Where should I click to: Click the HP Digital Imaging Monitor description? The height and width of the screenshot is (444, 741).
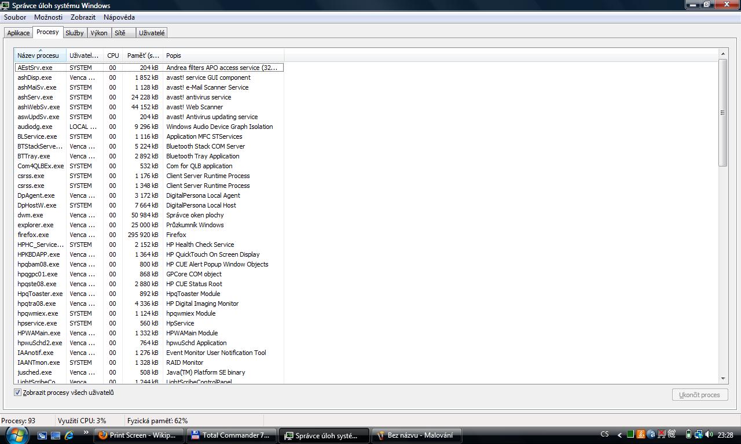point(202,304)
